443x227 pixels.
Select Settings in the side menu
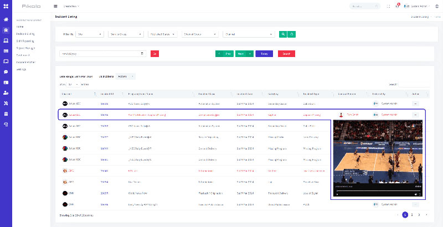(22, 69)
